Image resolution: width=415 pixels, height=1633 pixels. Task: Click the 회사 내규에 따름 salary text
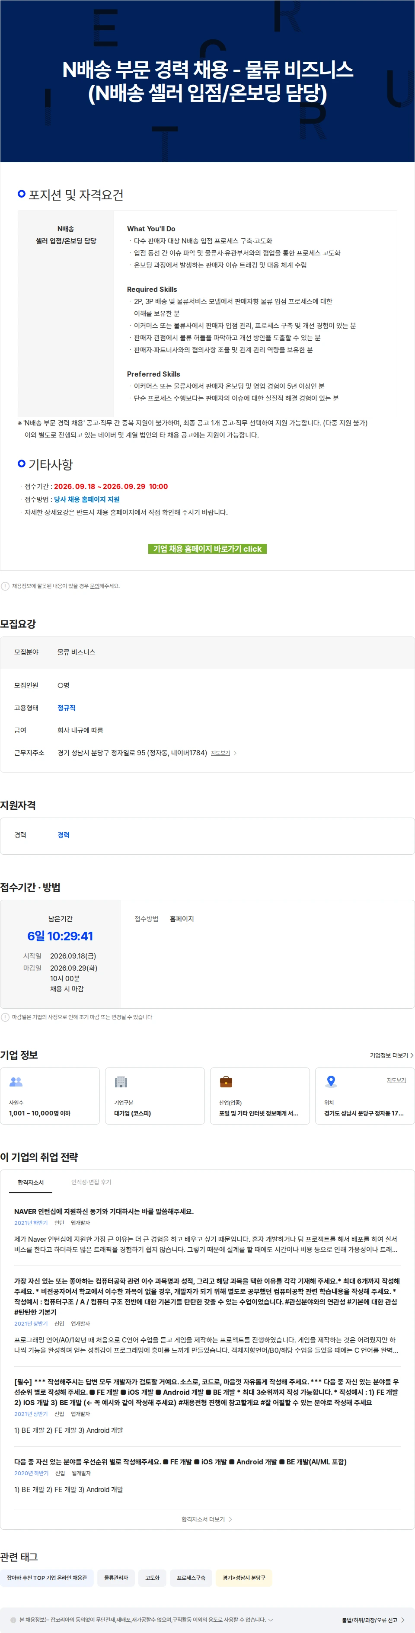point(80,730)
